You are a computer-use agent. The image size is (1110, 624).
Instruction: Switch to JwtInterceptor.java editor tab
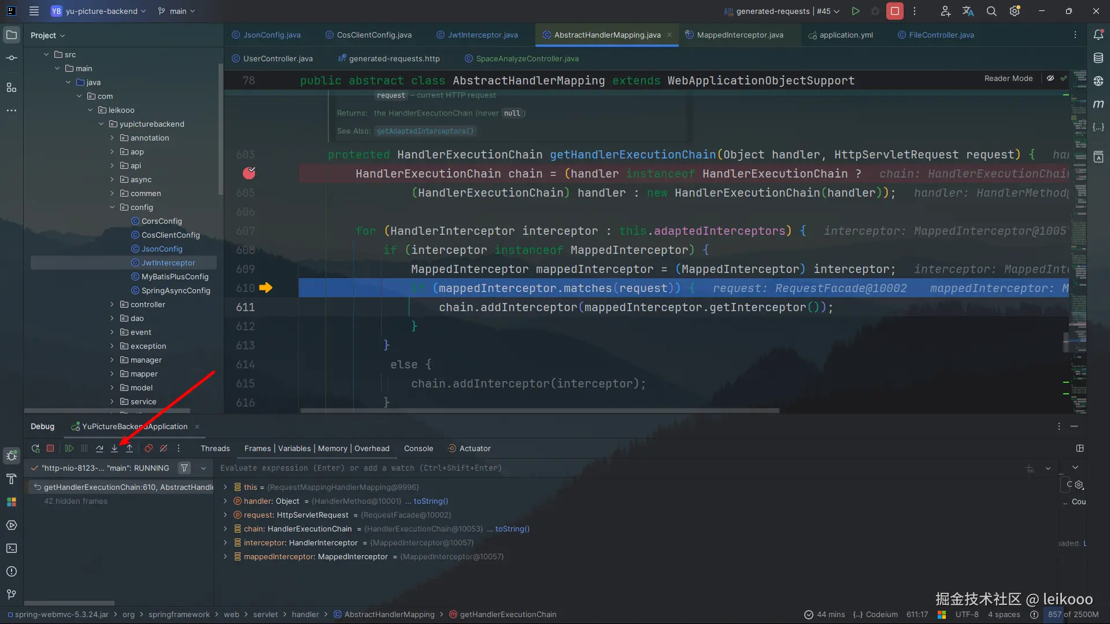pyautogui.click(x=478, y=35)
